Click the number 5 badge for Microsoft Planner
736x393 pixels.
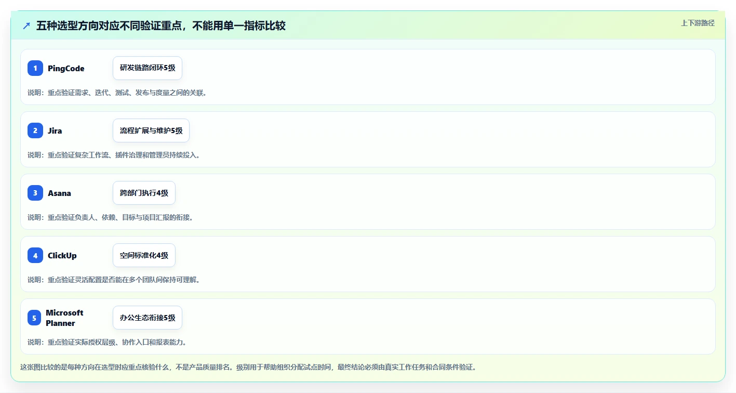coord(34,318)
